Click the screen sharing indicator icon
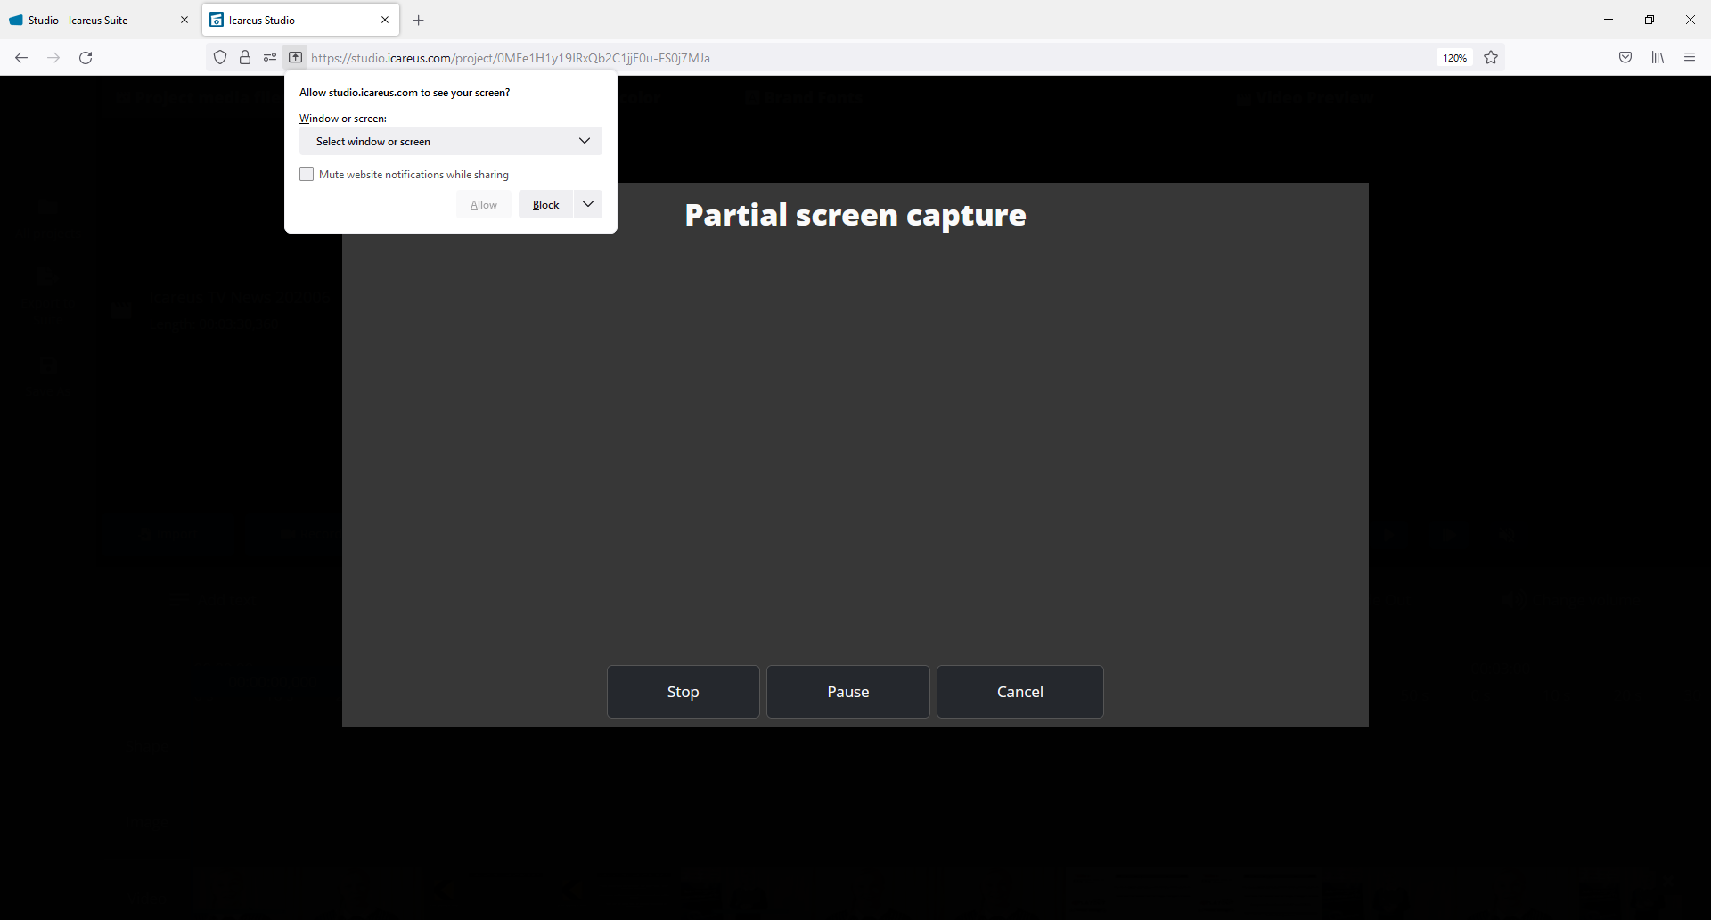The image size is (1711, 920). pos(295,58)
